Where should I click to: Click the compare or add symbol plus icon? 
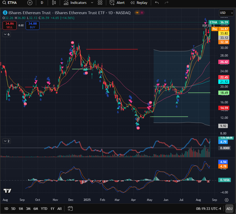(30, 3)
